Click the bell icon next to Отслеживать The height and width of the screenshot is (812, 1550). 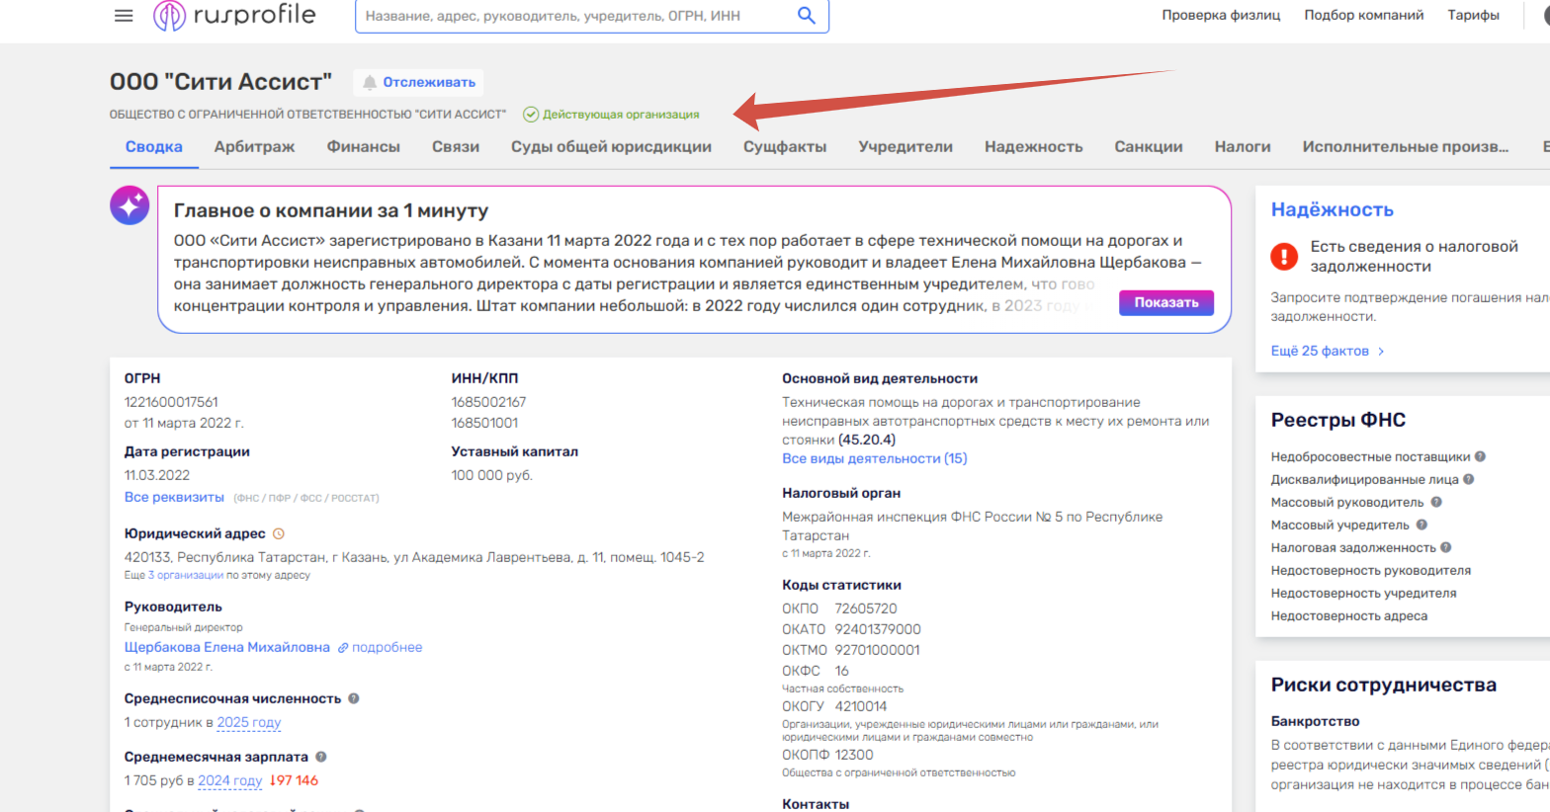[370, 83]
